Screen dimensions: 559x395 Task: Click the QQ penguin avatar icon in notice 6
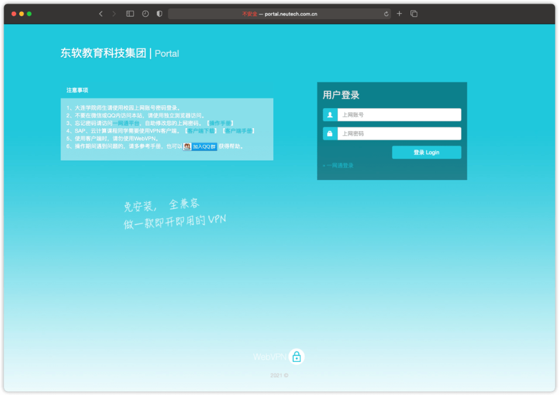(187, 146)
